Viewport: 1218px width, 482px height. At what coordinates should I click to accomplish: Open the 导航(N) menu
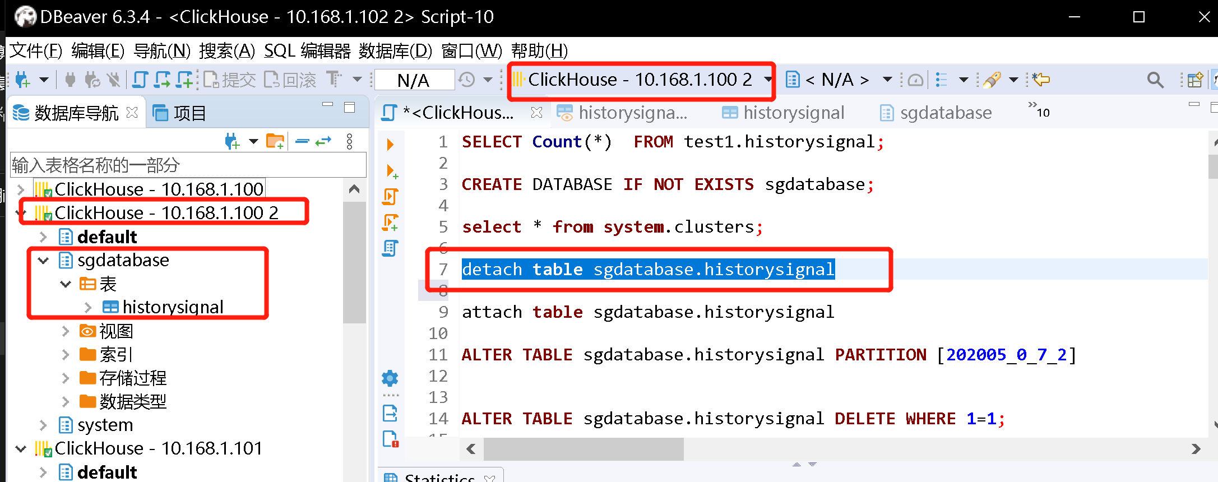tap(162, 51)
